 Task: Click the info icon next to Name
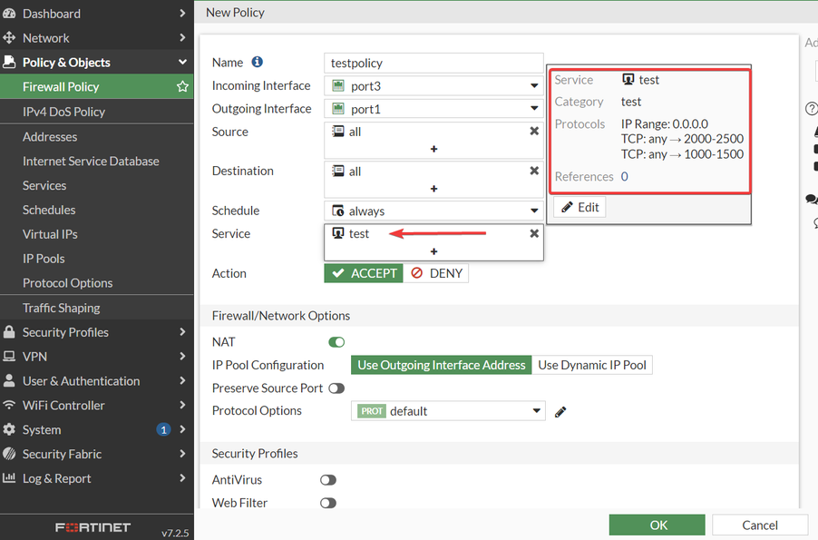pyautogui.click(x=257, y=63)
